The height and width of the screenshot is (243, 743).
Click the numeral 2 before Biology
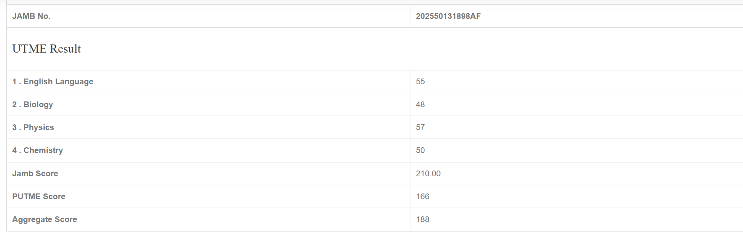[15, 104]
